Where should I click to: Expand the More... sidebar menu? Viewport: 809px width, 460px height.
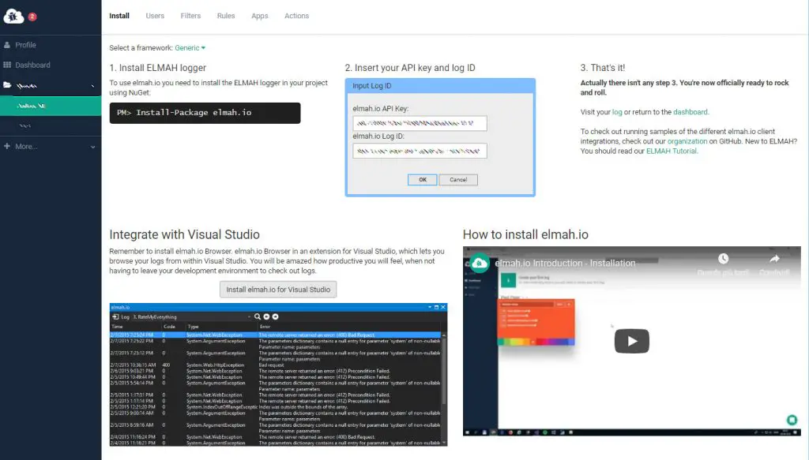[51, 146]
